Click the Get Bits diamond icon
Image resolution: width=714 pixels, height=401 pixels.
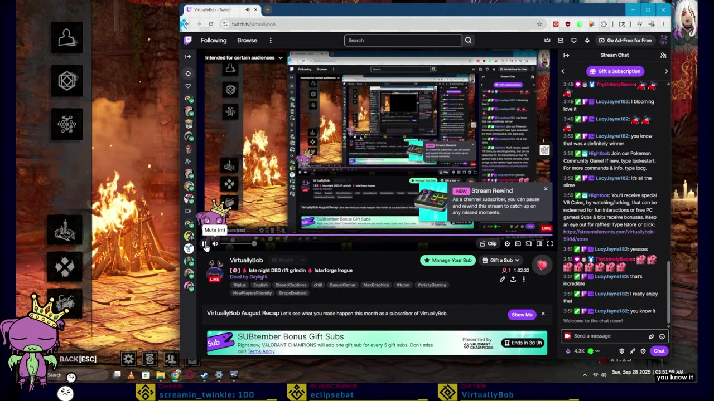pos(587,40)
